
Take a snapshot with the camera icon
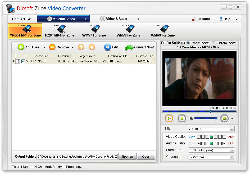pos(225,118)
